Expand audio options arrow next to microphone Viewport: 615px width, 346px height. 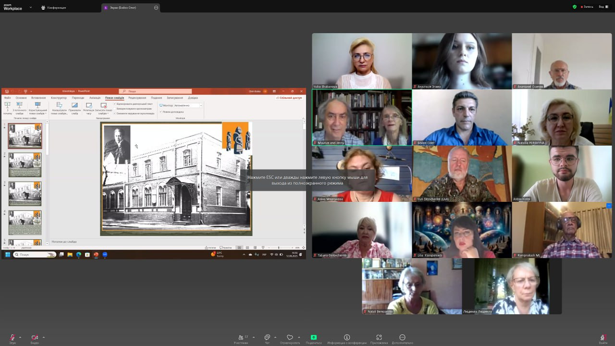coord(20,337)
